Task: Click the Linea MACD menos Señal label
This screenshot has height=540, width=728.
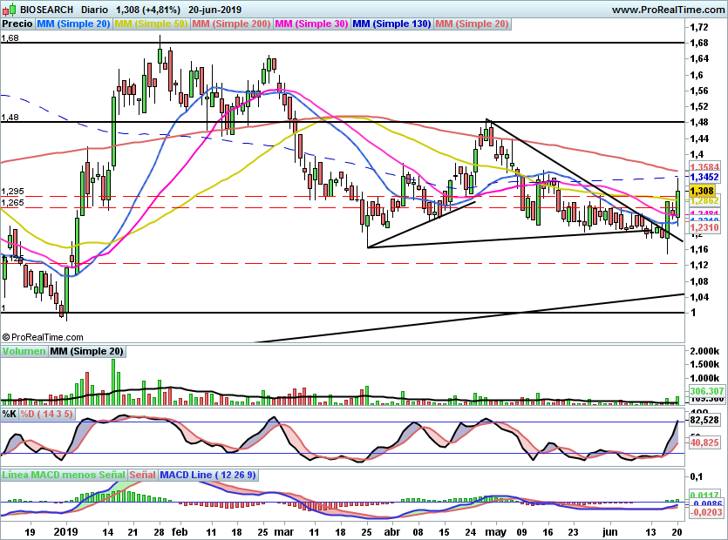Action: pyautogui.click(x=64, y=476)
